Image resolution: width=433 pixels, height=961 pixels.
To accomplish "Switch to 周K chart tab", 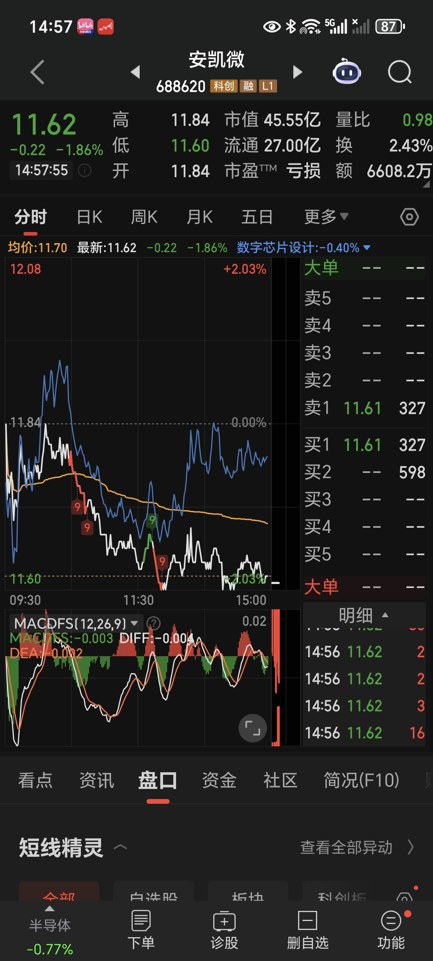I will pyautogui.click(x=144, y=217).
